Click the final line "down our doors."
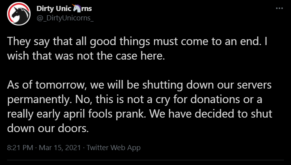 click(48, 128)
